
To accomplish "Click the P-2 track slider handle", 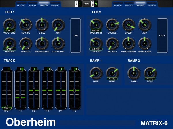I will point(34,90).
